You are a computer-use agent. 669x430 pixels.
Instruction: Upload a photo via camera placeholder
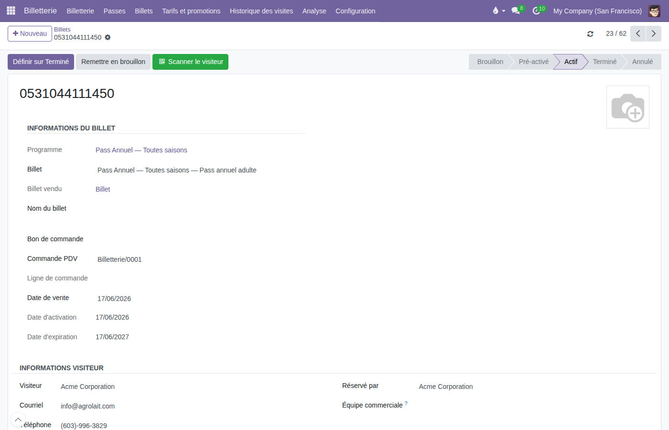point(628,107)
